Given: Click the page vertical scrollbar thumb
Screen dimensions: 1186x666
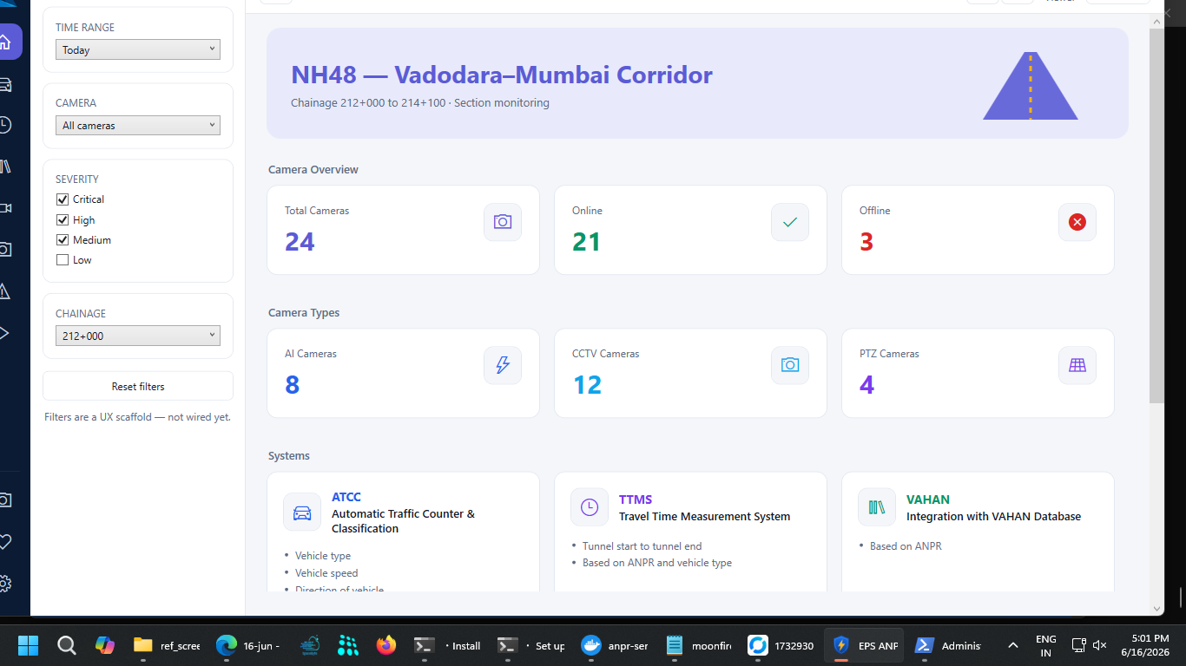Looking at the screenshot, I should (1156, 214).
